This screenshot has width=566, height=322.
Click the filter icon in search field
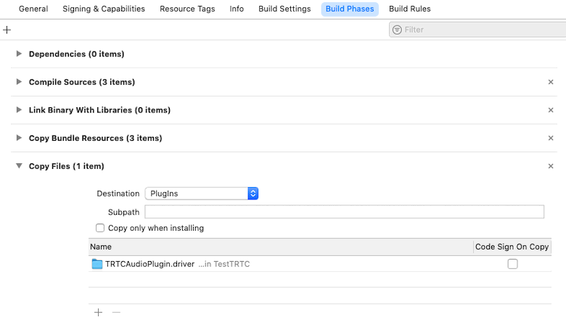click(397, 30)
